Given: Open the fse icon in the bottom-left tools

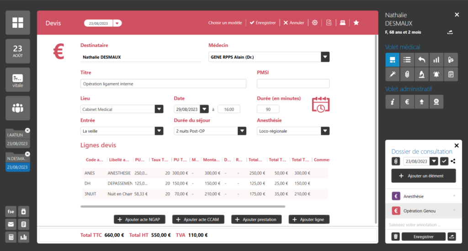Looking at the screenshot, I should 11,211.
